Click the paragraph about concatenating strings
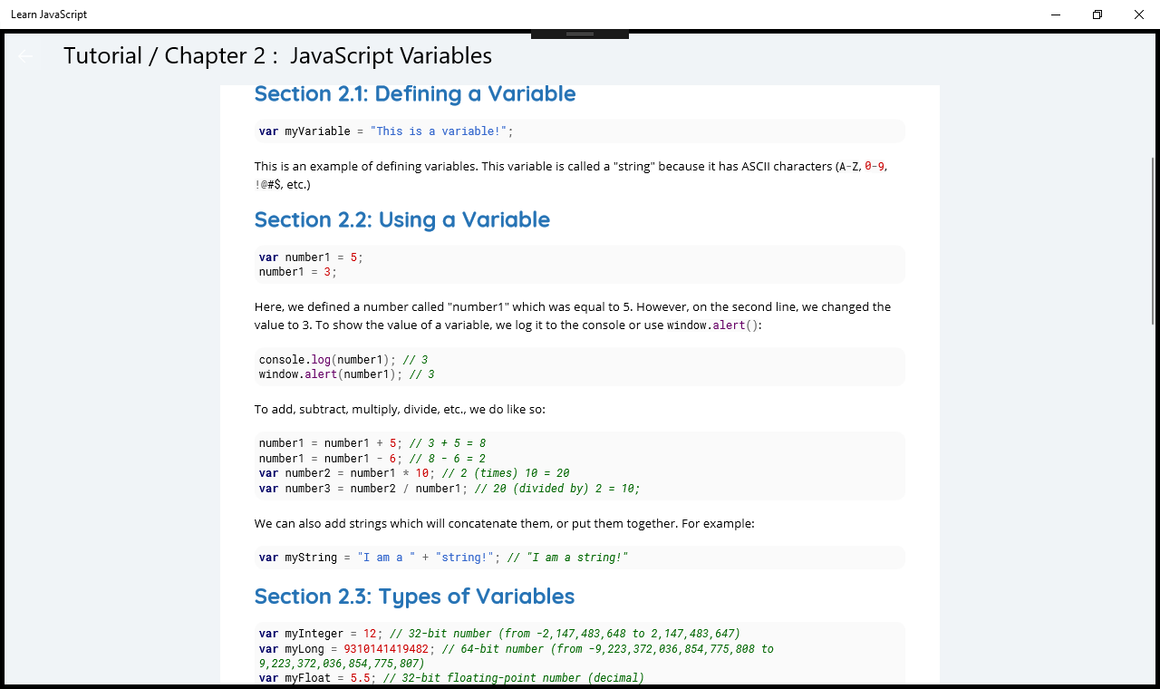Image resolution: width=1160 pixels, height=689 pixels. click(x=504, y=524)
